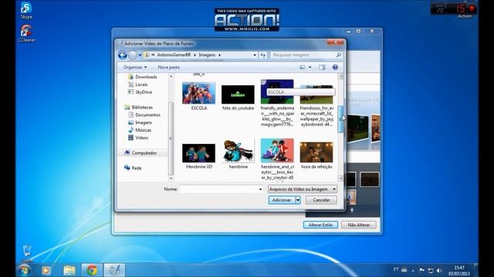Select the friendly_enderman image thumbnail
The height and width of the screenshot is (277, 494).
click(277, 92)
